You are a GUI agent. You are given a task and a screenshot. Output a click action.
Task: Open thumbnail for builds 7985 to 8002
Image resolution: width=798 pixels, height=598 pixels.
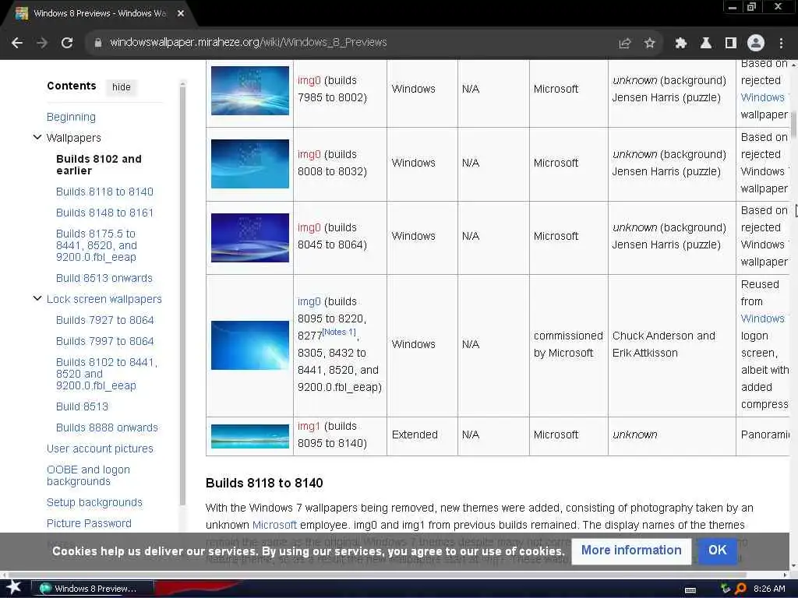point(250,90)
